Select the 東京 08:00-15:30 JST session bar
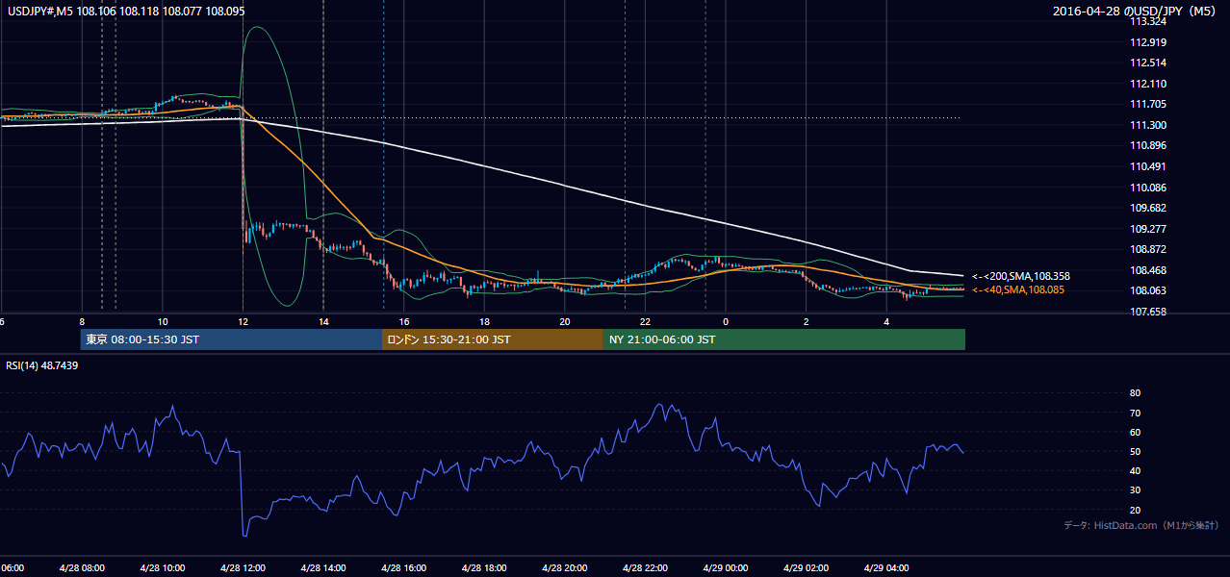Viewport: 1230px width, 577px height. point(231,339)
